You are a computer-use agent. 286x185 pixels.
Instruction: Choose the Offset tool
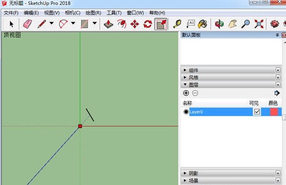coord(122,24)
